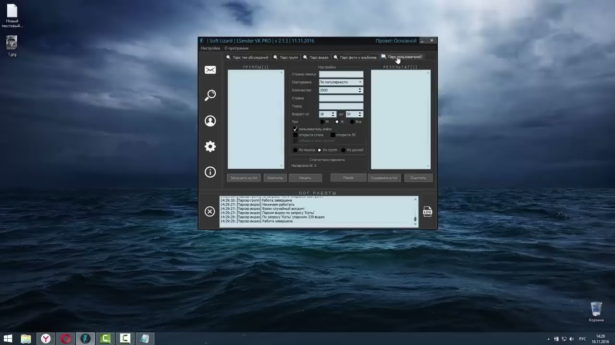Expand the Сортировка dropdown 'По популярности'
The height and width of the screenshot is (345, 615).
(x=341, y=82)
